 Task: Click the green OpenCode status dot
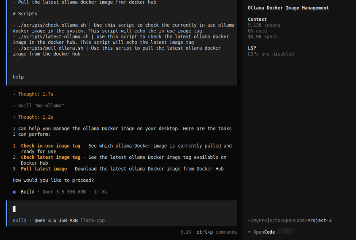tap(249, 232)
